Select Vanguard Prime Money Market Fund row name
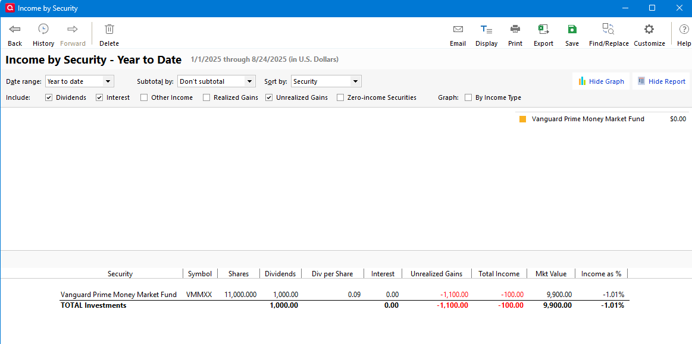 119,295
